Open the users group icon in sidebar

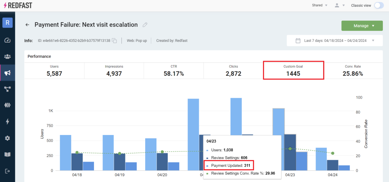pyautogui.click(x=7, y=56)
